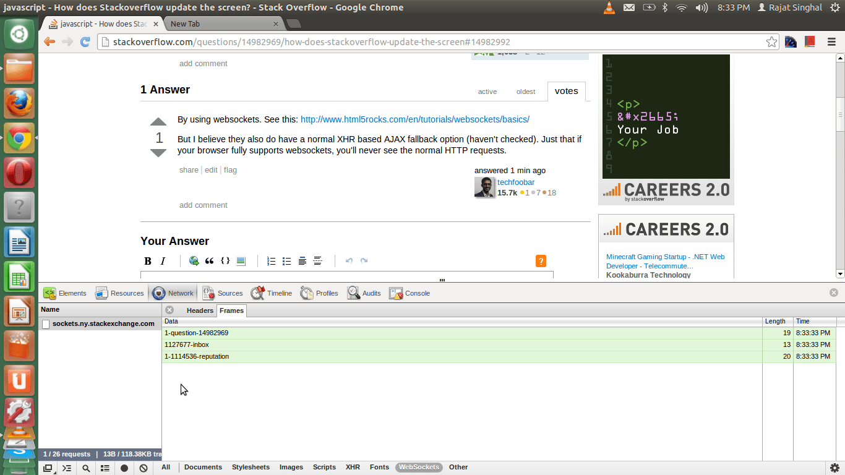845x475 pixels.
Task: Filter network requests by Scripts
Action: pos(324,467)
